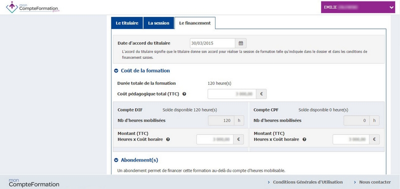
Task: Click the Compte DIF Montant TTC field
Action: (x=215, y=140)
